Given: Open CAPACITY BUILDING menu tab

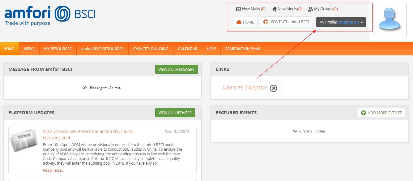Looking at the screenshot, I should (151, 49).
